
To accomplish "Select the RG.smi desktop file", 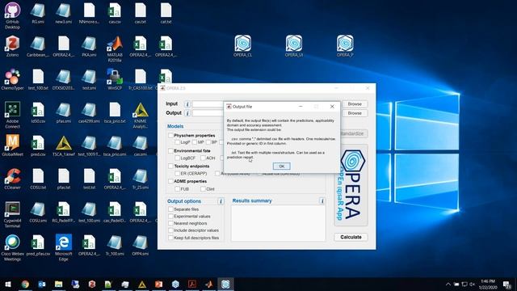I will (38, 13).
